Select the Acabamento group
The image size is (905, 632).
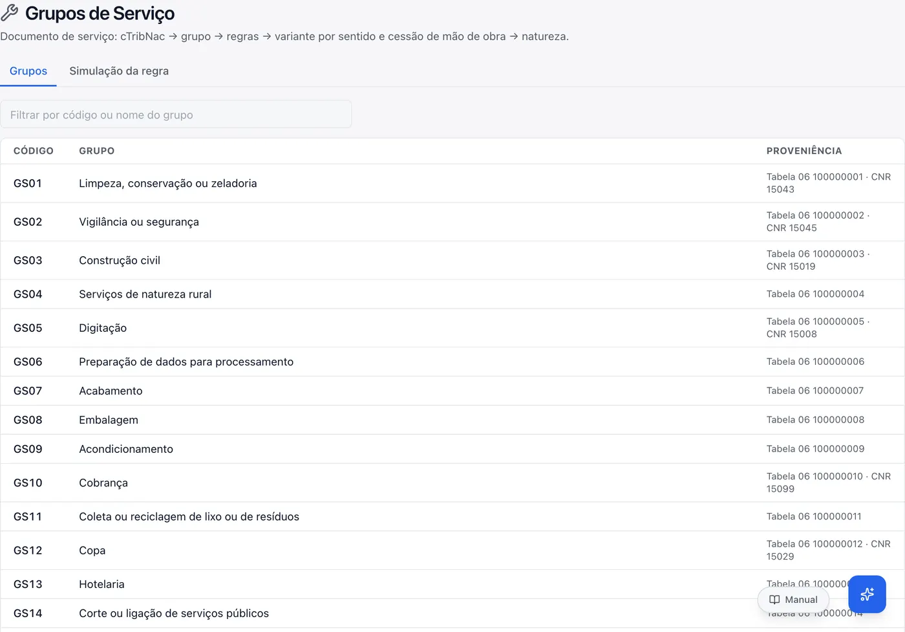coord(111,391)
